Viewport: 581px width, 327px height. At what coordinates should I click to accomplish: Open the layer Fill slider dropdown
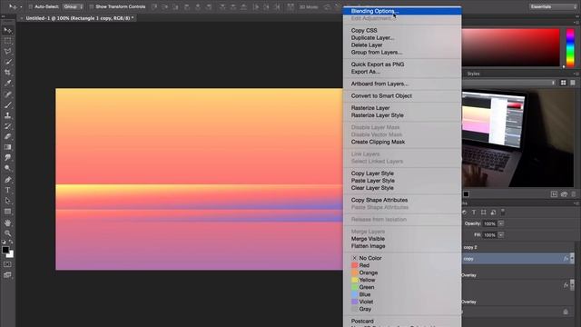tap(501, 234)
